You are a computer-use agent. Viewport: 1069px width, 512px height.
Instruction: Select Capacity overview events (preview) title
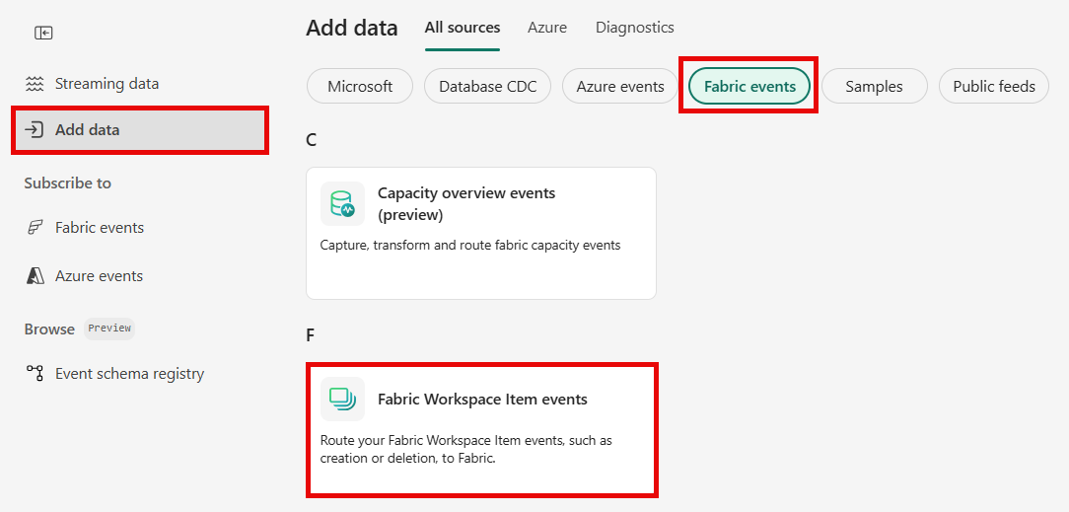[x=466, y=204]
